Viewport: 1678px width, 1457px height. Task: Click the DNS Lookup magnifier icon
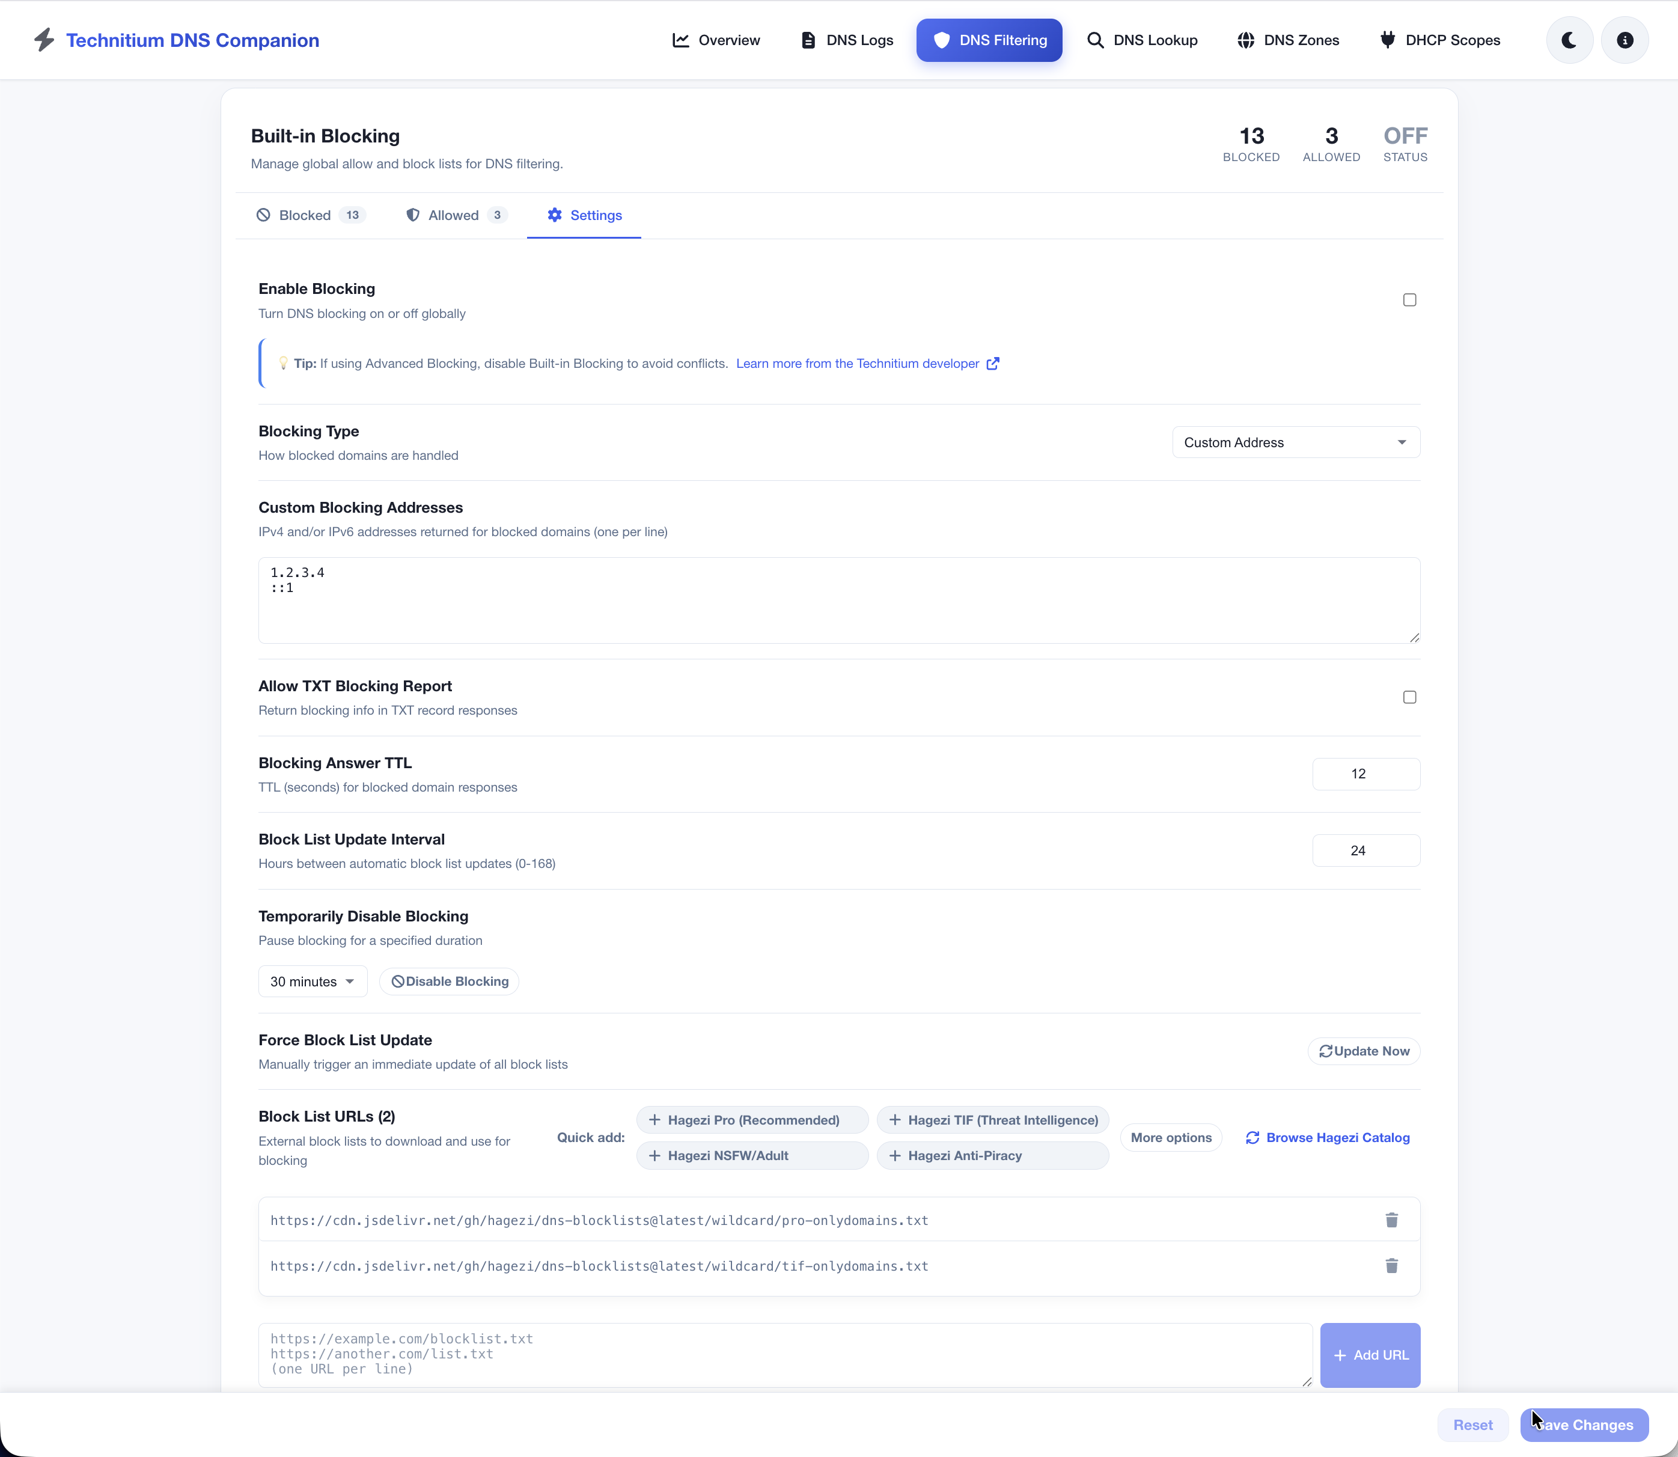[x=1096, y=40]
